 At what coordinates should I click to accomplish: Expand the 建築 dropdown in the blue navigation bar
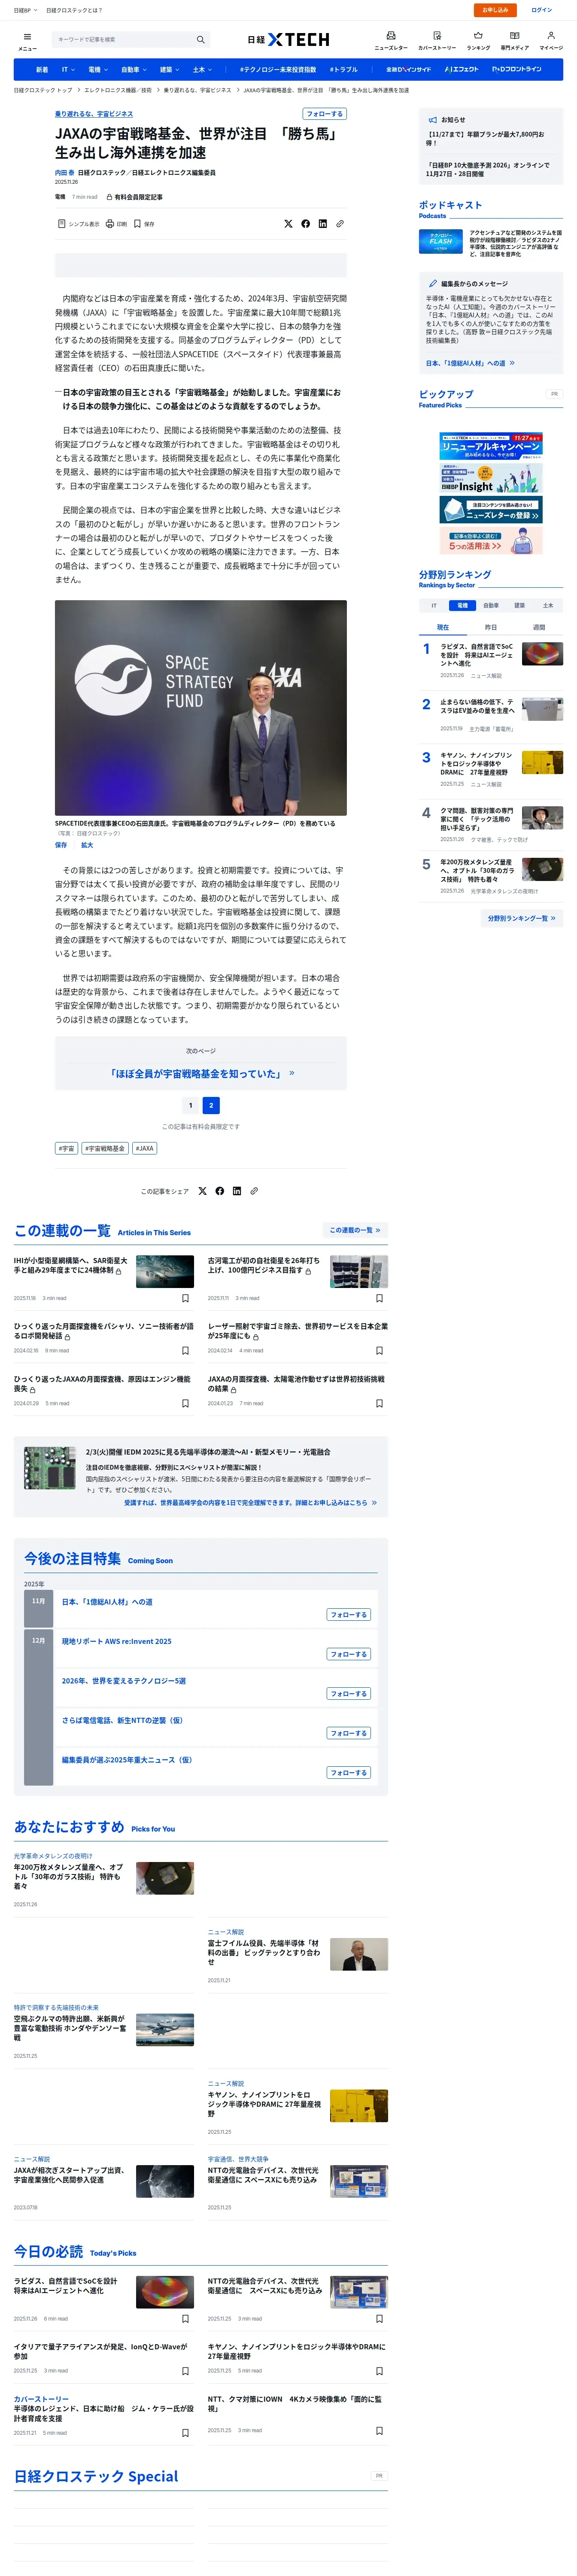click(x=169, y=70)
